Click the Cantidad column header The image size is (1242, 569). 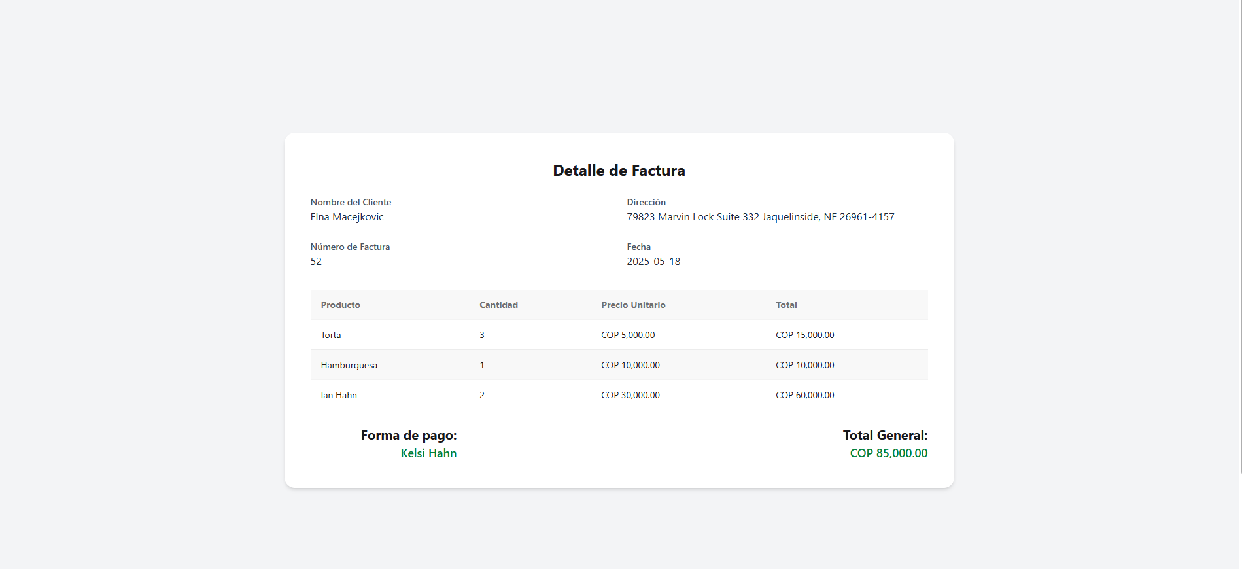click(498, 305)
